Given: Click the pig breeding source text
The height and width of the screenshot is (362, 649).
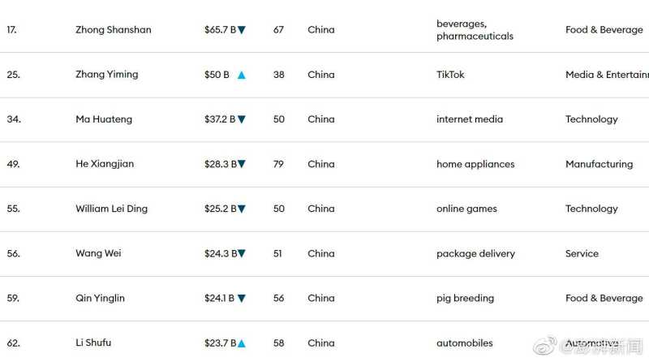Looking at the screenshot, I should tap(465, 298).
